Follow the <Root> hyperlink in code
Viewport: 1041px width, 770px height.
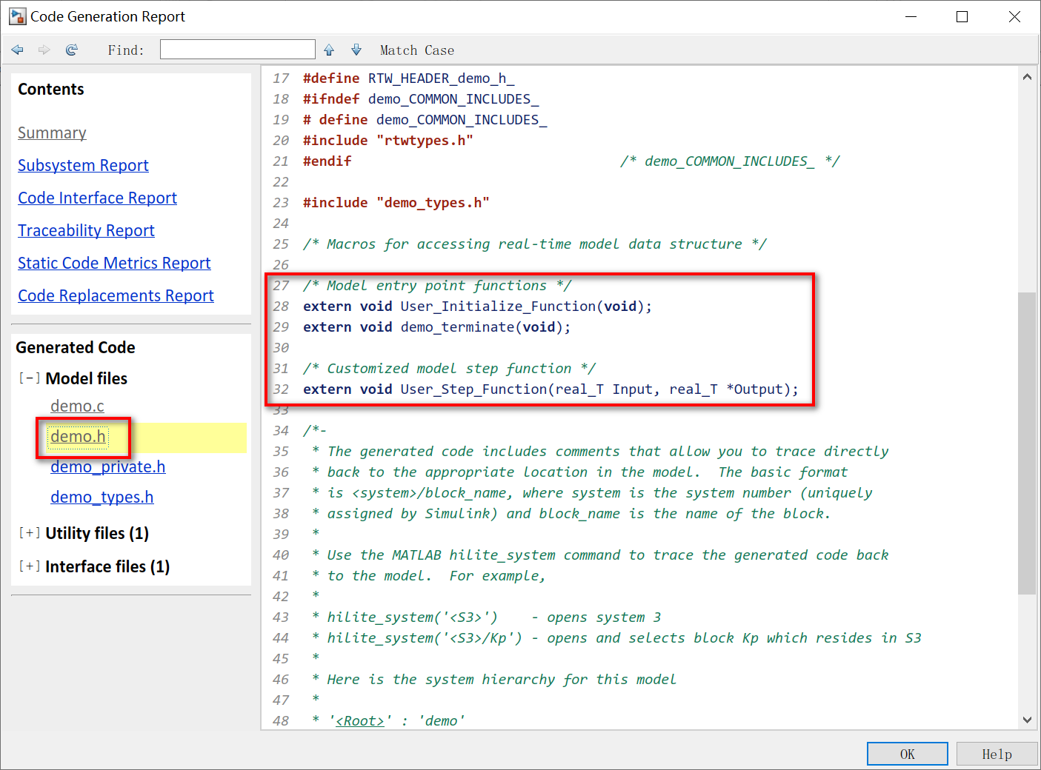coord(360,721)
